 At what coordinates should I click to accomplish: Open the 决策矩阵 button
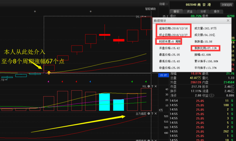coord(226,5)
